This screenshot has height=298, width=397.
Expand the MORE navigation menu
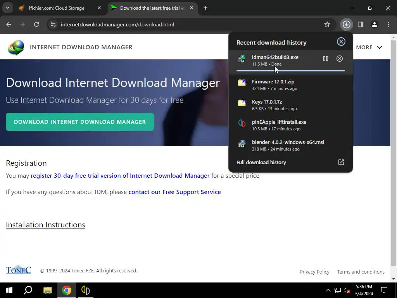369,47
